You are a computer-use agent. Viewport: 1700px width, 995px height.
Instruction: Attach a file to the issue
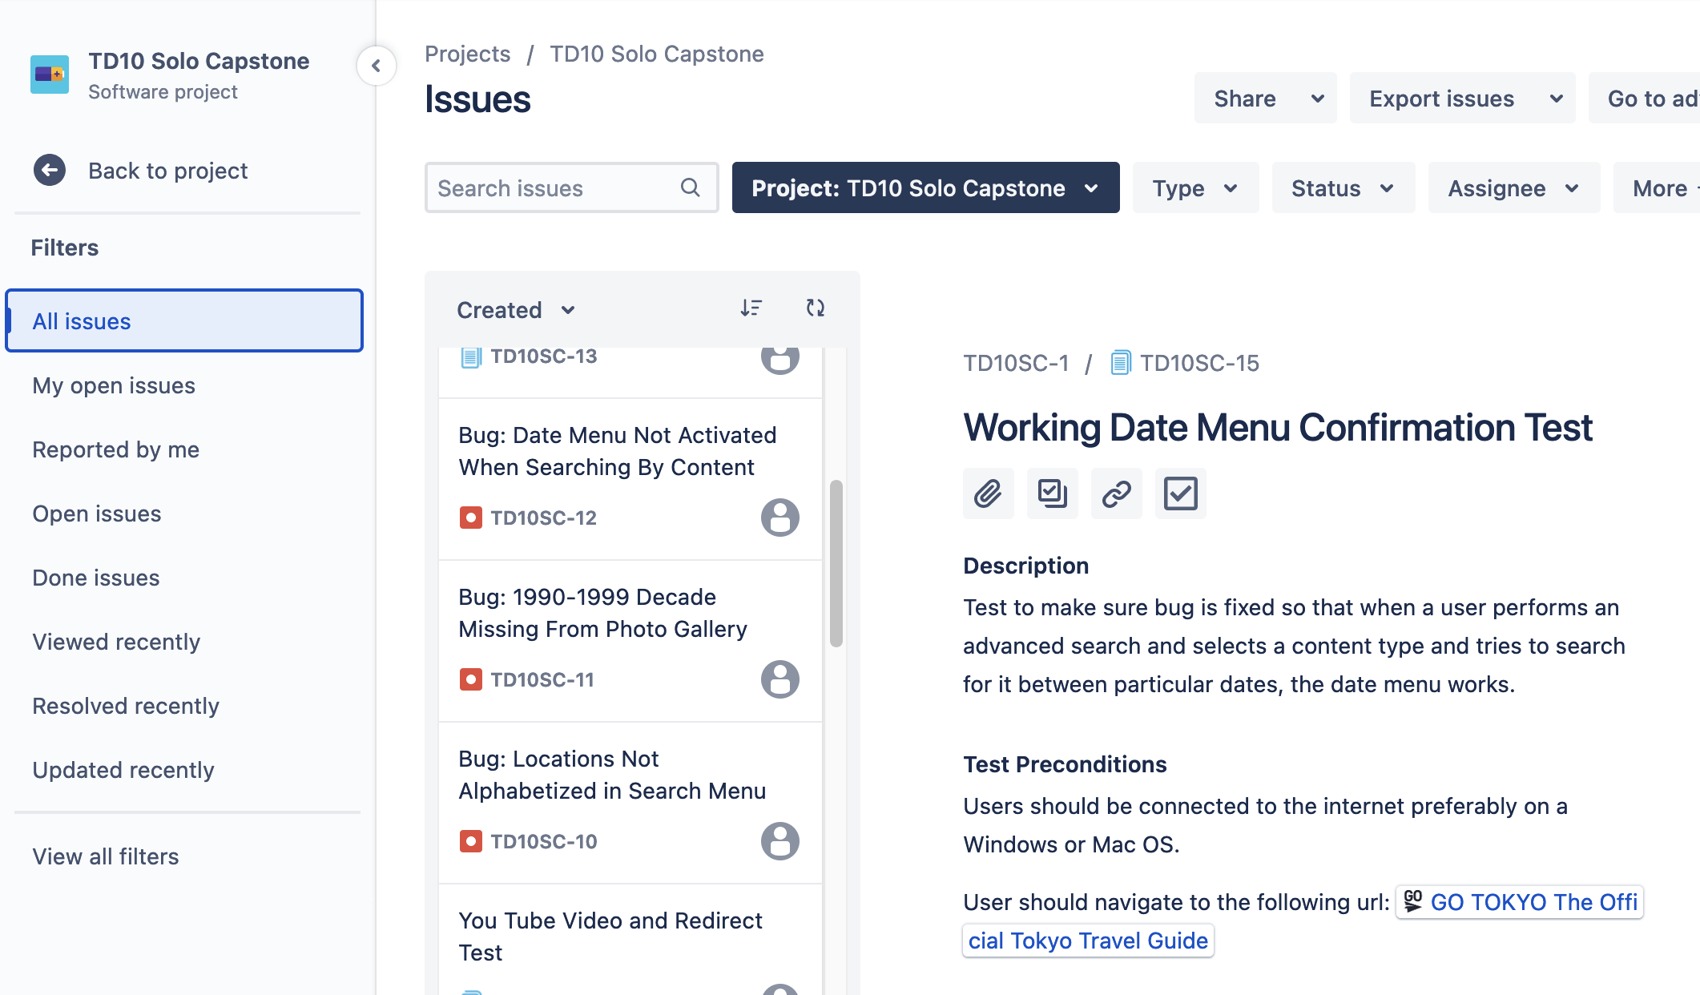(988, 493)
